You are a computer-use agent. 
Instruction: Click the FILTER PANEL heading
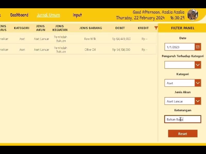coord(183,28)
